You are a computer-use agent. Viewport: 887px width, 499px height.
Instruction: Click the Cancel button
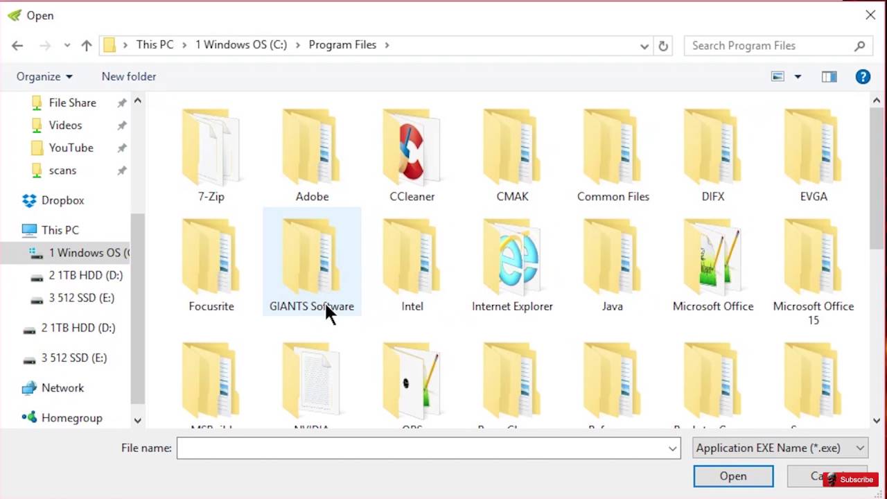pos(827,476)
